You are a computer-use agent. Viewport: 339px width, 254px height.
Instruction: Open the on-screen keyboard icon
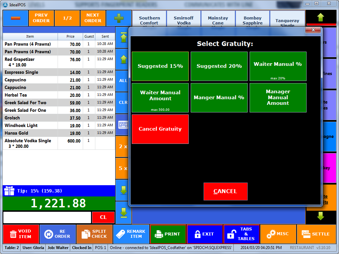click(x=123, y=124)
